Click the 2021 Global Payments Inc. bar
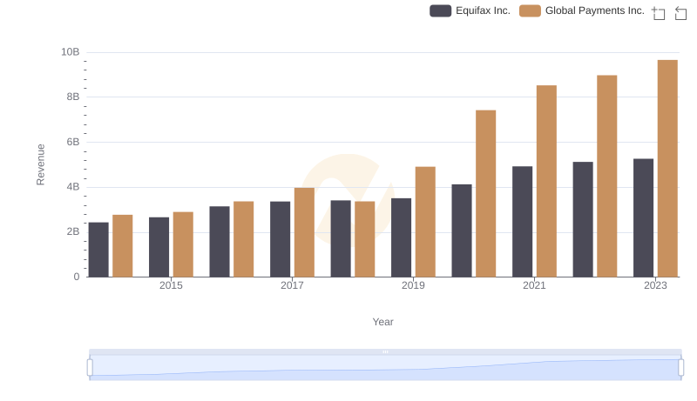The image size is (697, 401). (546, 182)
